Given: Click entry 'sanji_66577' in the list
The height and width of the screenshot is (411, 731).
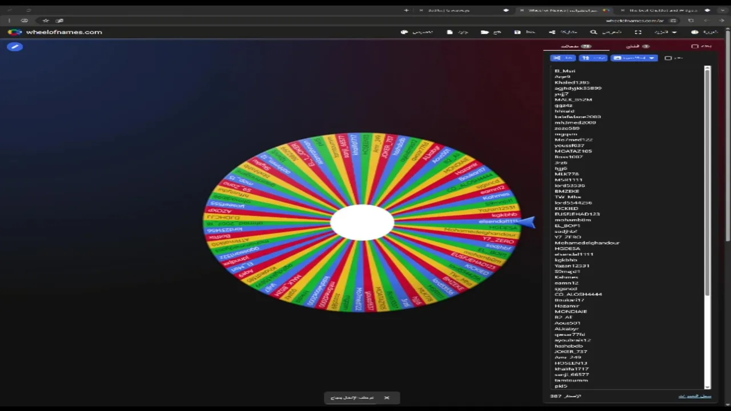Looking at the screenshot, I should click(x=572, y=374).
